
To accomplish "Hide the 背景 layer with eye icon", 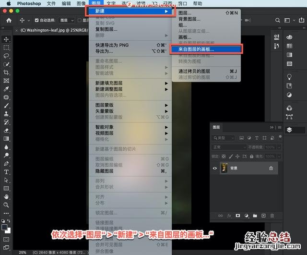I will coord(214,169).
